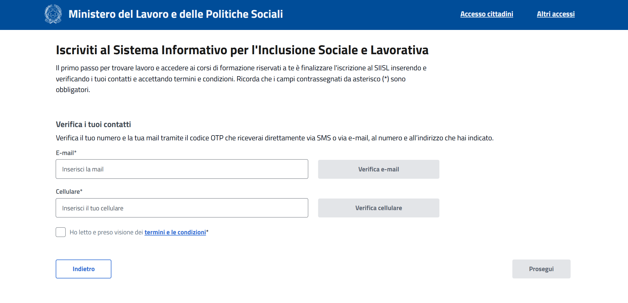The width and height of the screenshot is (628, 303).
Task: Click the blue header banner background
Action: coord(368,15)
